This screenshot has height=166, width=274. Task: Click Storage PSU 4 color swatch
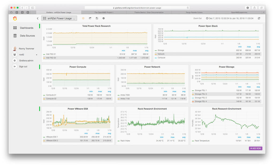[x=193, y=101]
